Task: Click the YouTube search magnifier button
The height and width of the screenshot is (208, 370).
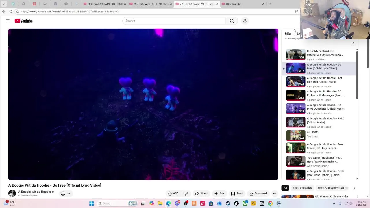Action: (232, 21)
